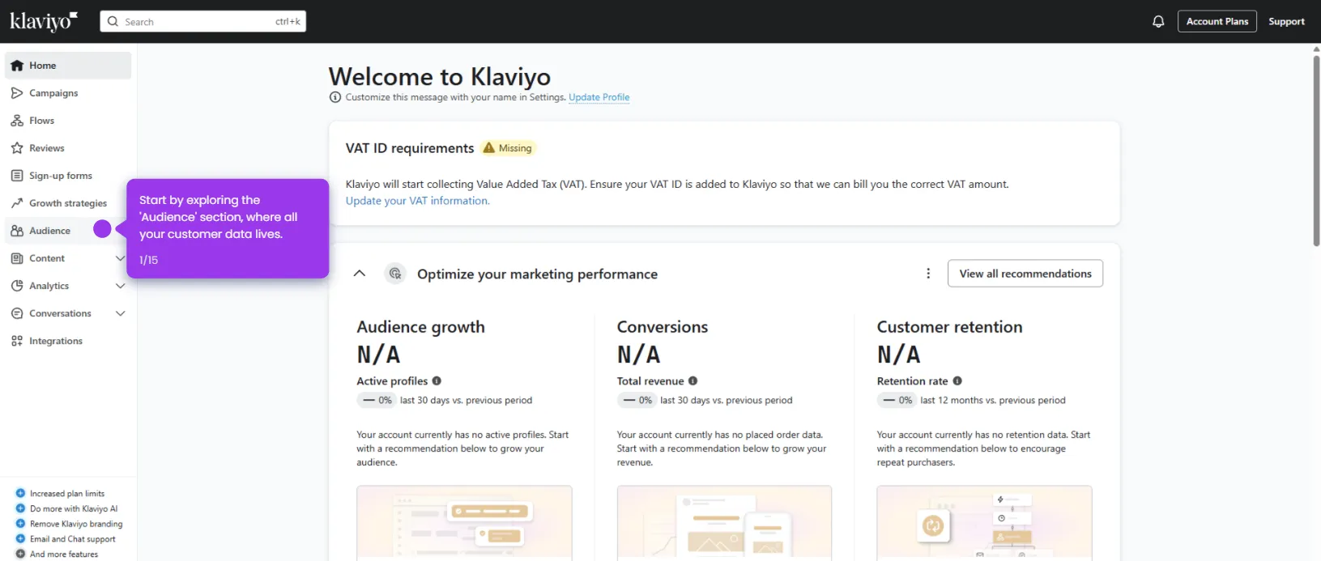
Task: Click the VAT ID requirements heading
Action: coord(410,148)
